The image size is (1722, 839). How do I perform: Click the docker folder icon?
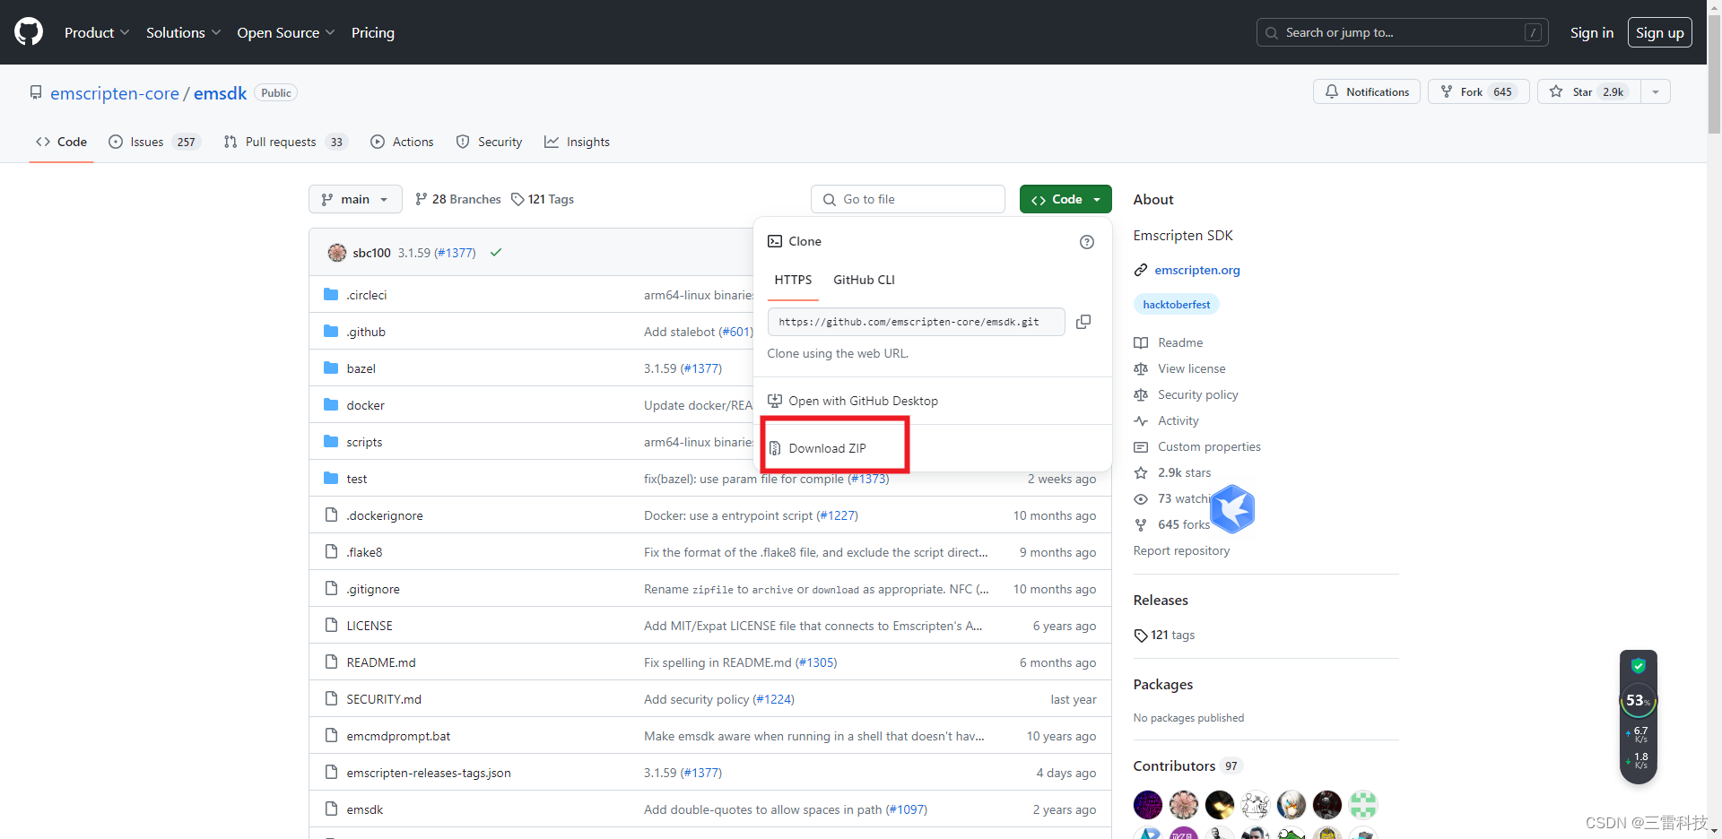pos(331,404)
